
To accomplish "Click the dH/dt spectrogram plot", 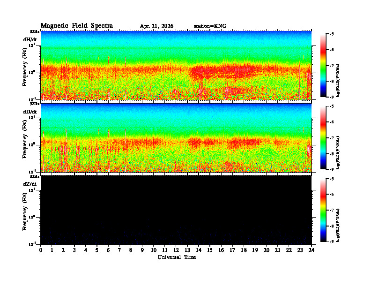I will (176, 65).
